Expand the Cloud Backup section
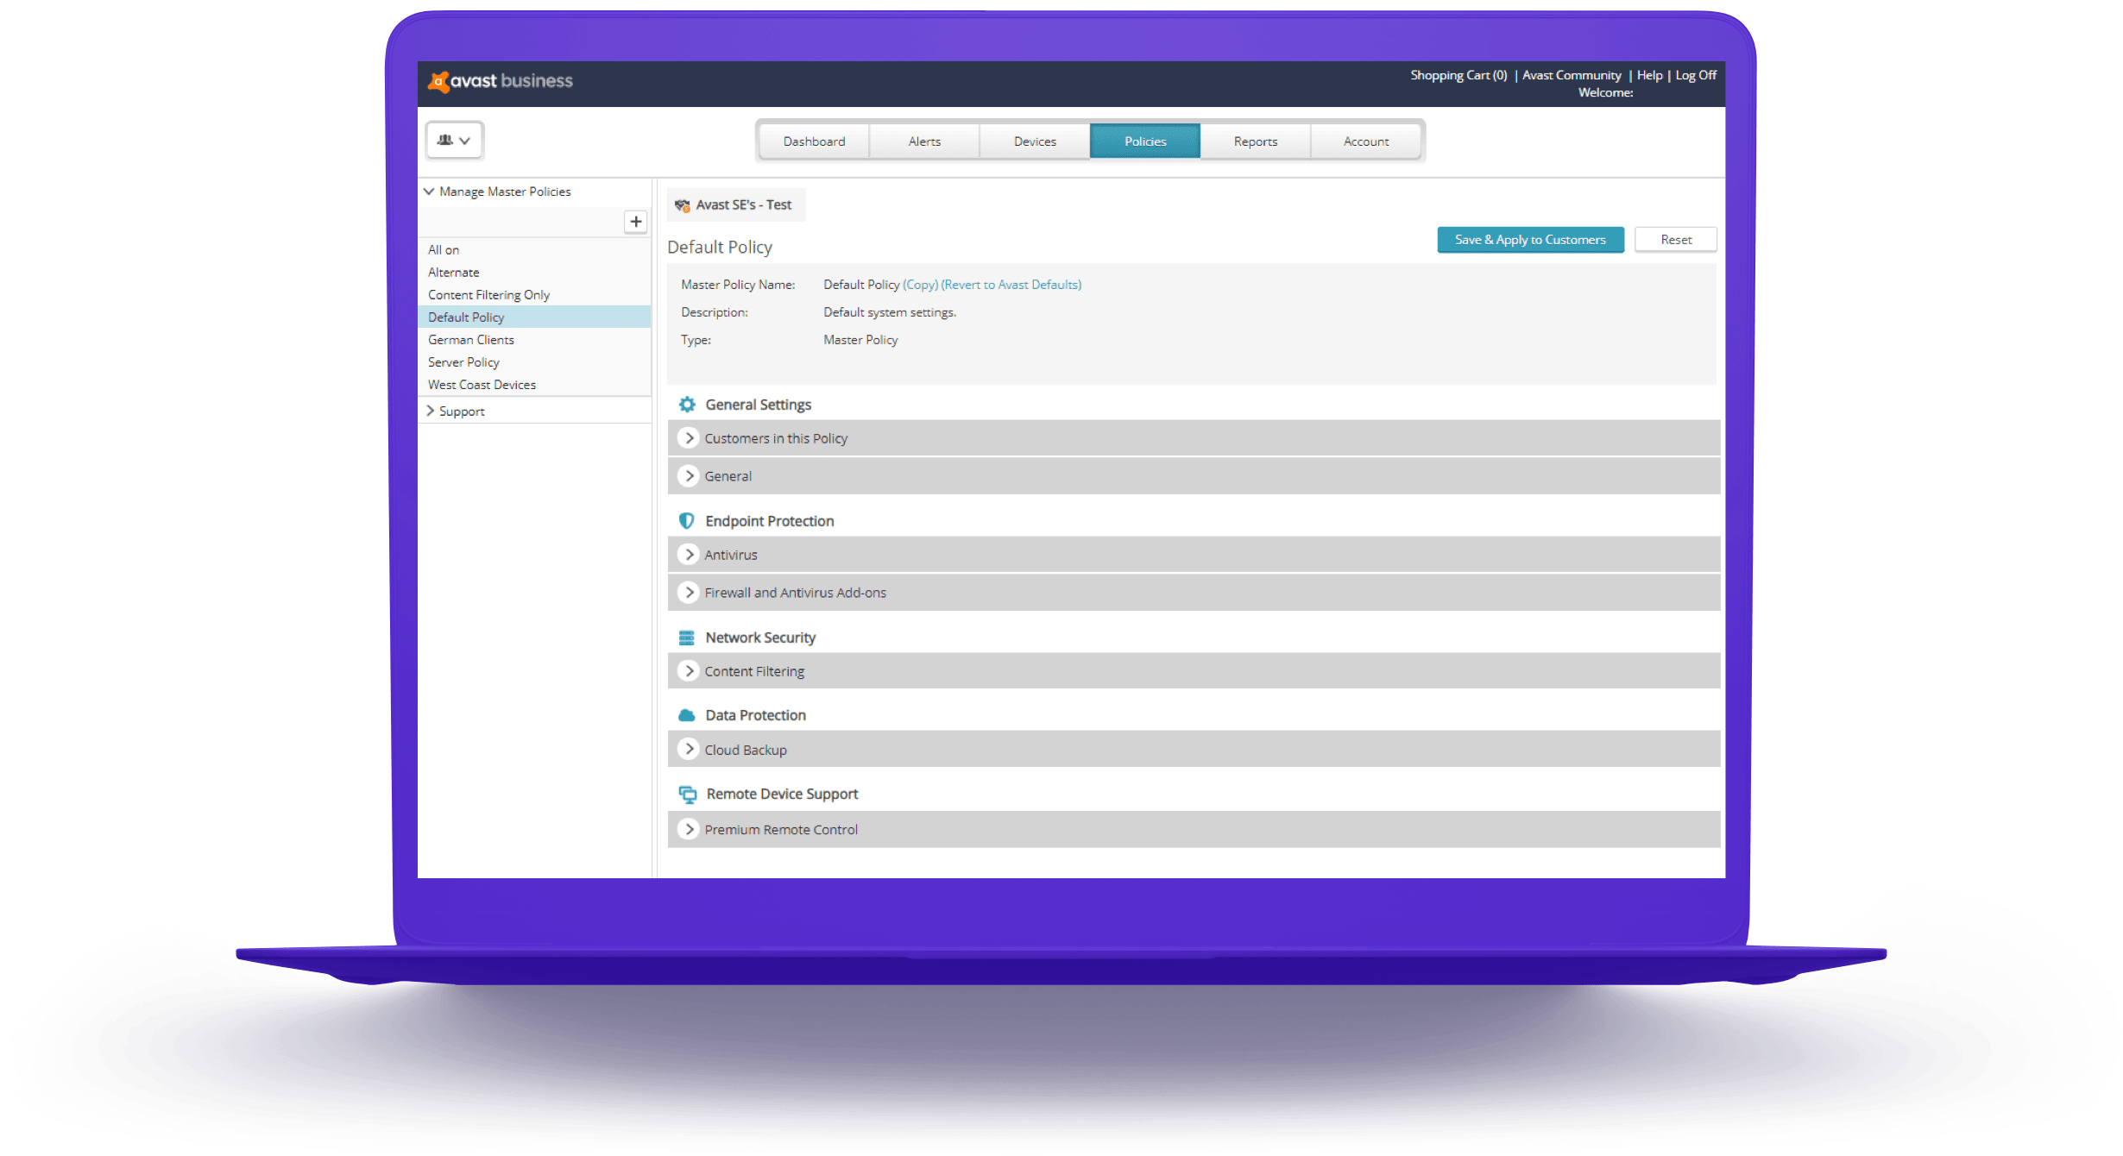 pyautogui.click(x=688, y=750)
